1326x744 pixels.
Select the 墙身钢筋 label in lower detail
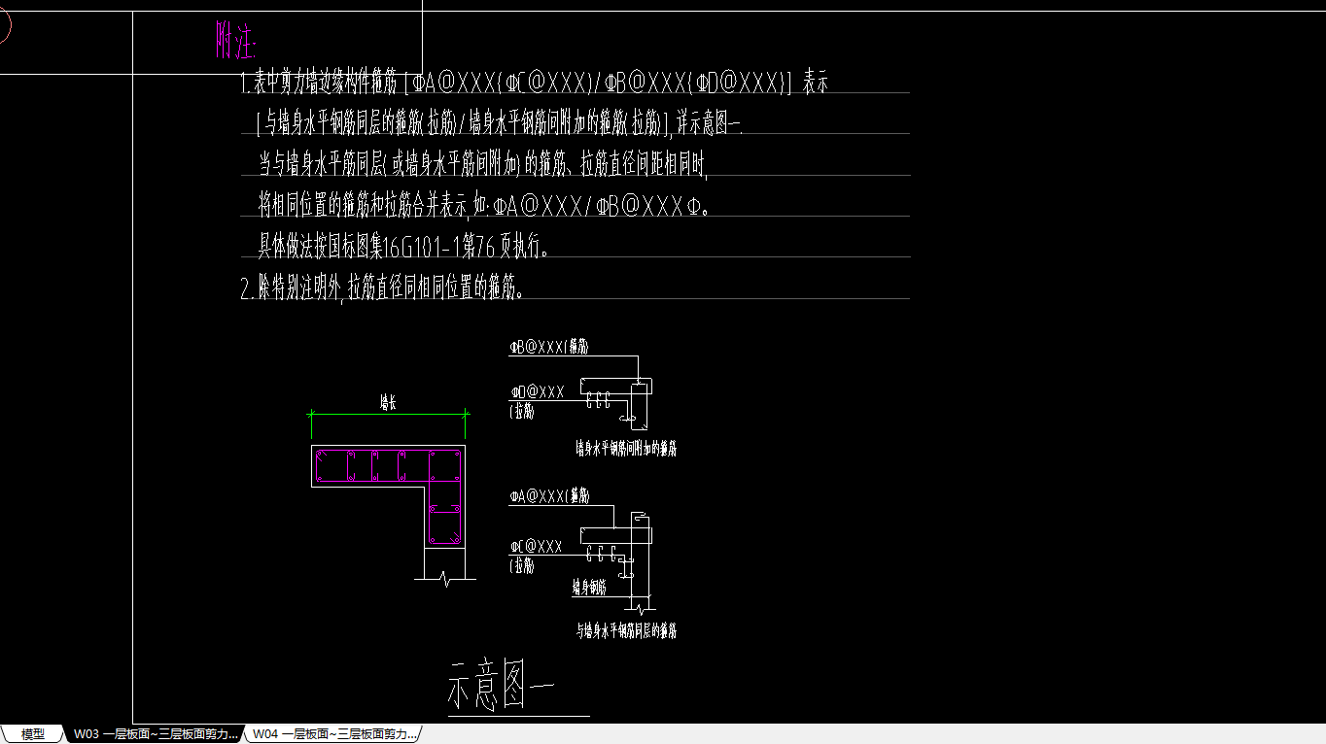pos(589,587)
